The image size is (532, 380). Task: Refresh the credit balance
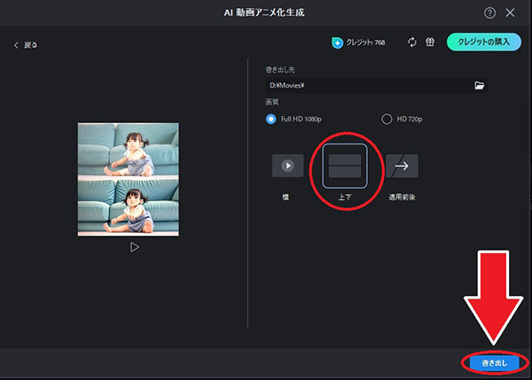412,42
